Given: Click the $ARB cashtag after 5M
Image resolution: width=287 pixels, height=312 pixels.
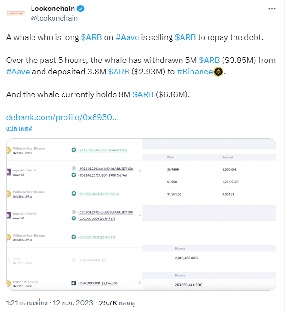Looking at the screenshot, I should (x=209, y=61).
